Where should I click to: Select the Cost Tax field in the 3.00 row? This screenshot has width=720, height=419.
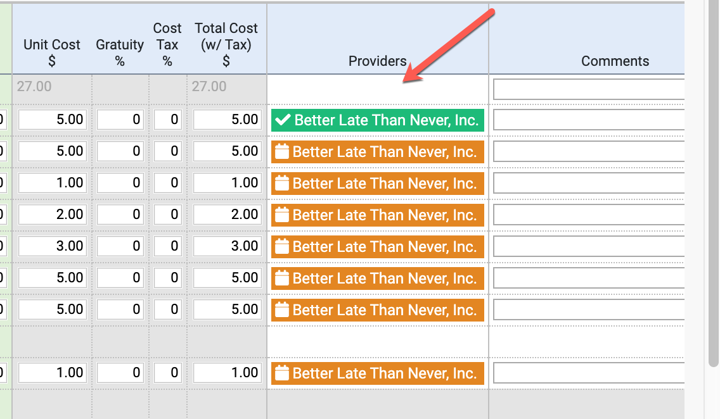(x=167, y=246)
